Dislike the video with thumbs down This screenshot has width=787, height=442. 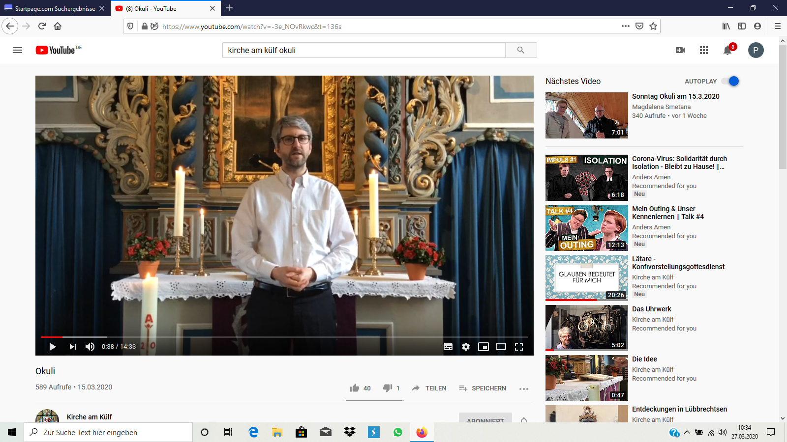388,388
